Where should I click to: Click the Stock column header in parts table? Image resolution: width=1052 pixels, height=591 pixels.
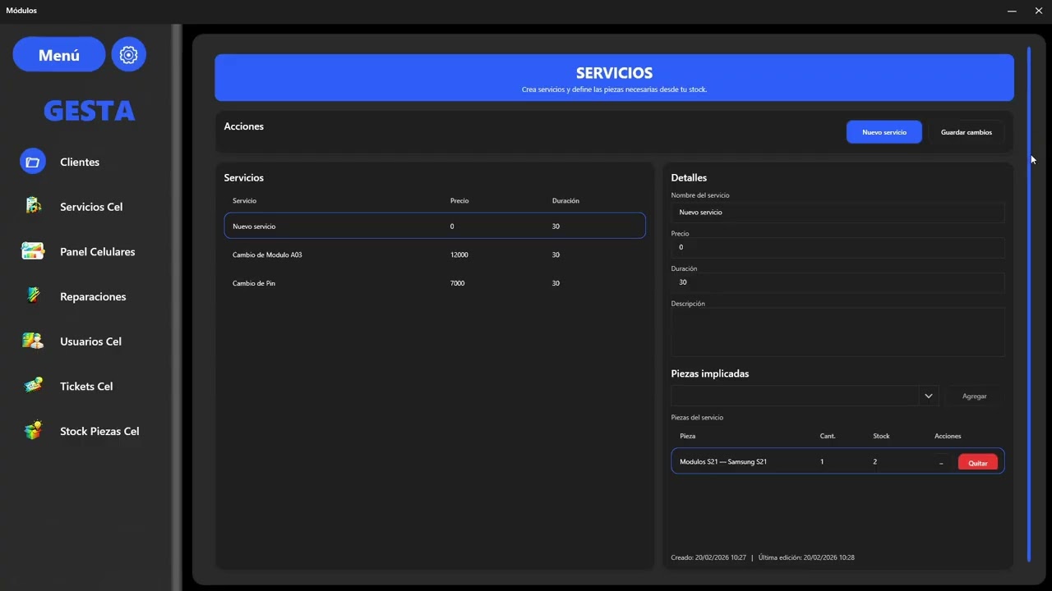[881, 436]
